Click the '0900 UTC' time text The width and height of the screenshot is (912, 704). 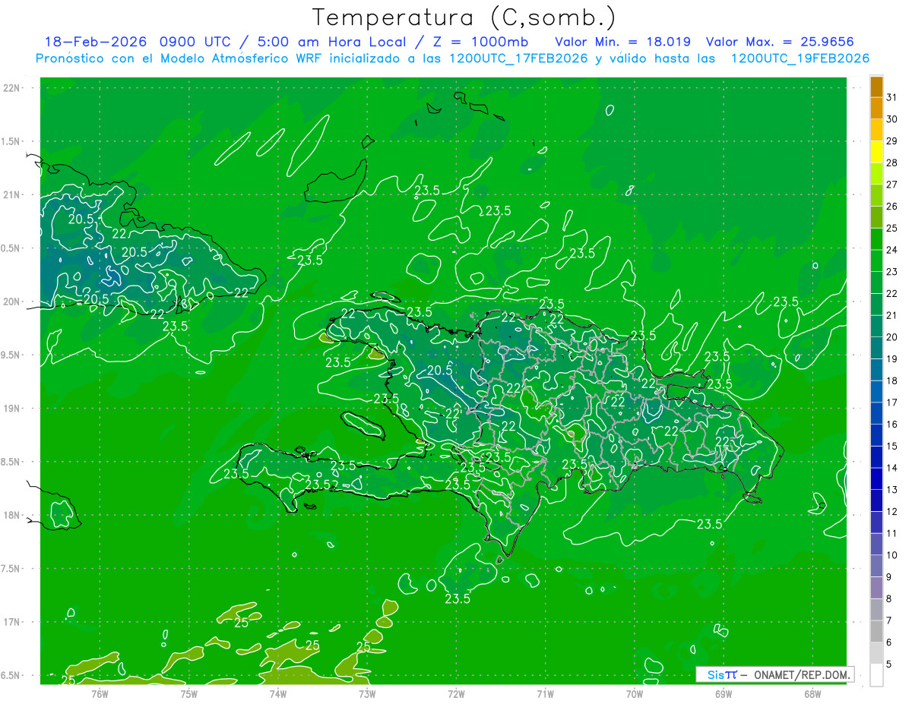click(x=194, y=42)
